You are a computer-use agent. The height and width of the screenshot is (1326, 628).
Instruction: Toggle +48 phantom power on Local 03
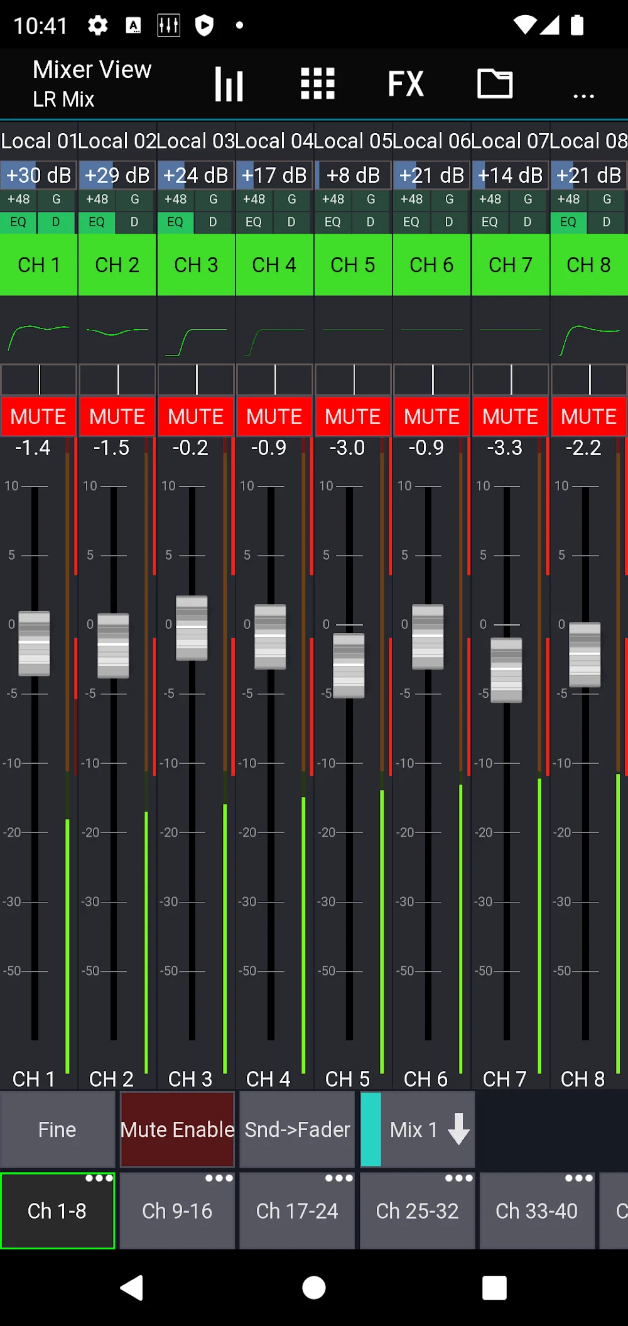pyautogui.click(x=176, y=199)
